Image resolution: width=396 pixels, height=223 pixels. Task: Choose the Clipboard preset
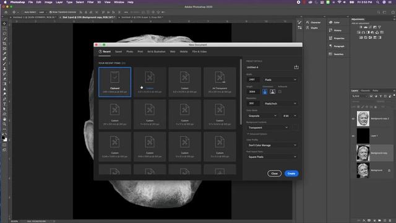[114, 82]
